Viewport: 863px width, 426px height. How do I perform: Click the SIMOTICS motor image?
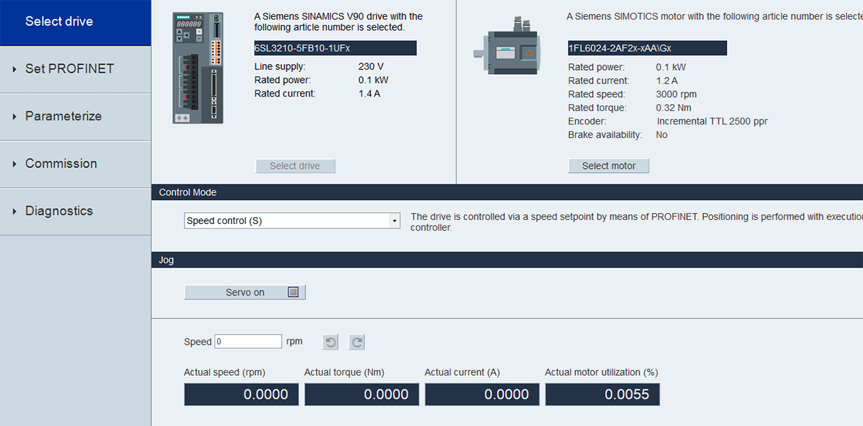click(511, 50)
